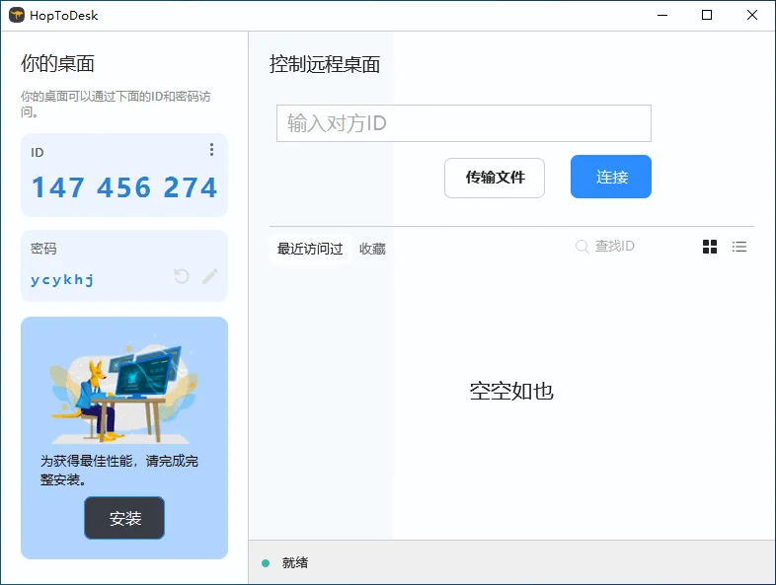Maximize the HopToDesk window
This screenshot has width=776, height=585.
[x=707, y=16]
